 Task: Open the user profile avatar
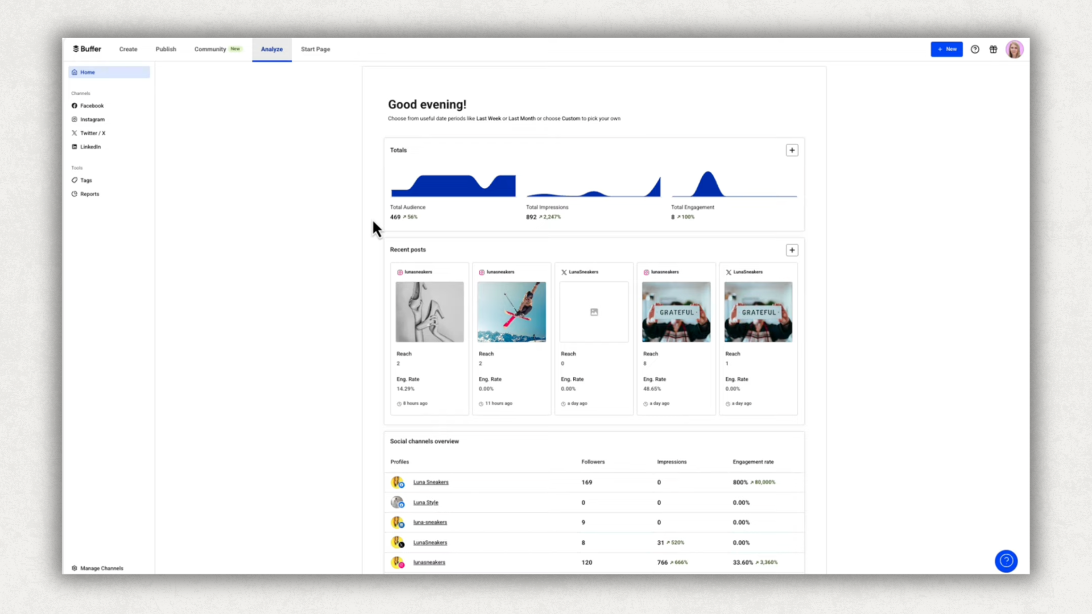pos(1014,49)
